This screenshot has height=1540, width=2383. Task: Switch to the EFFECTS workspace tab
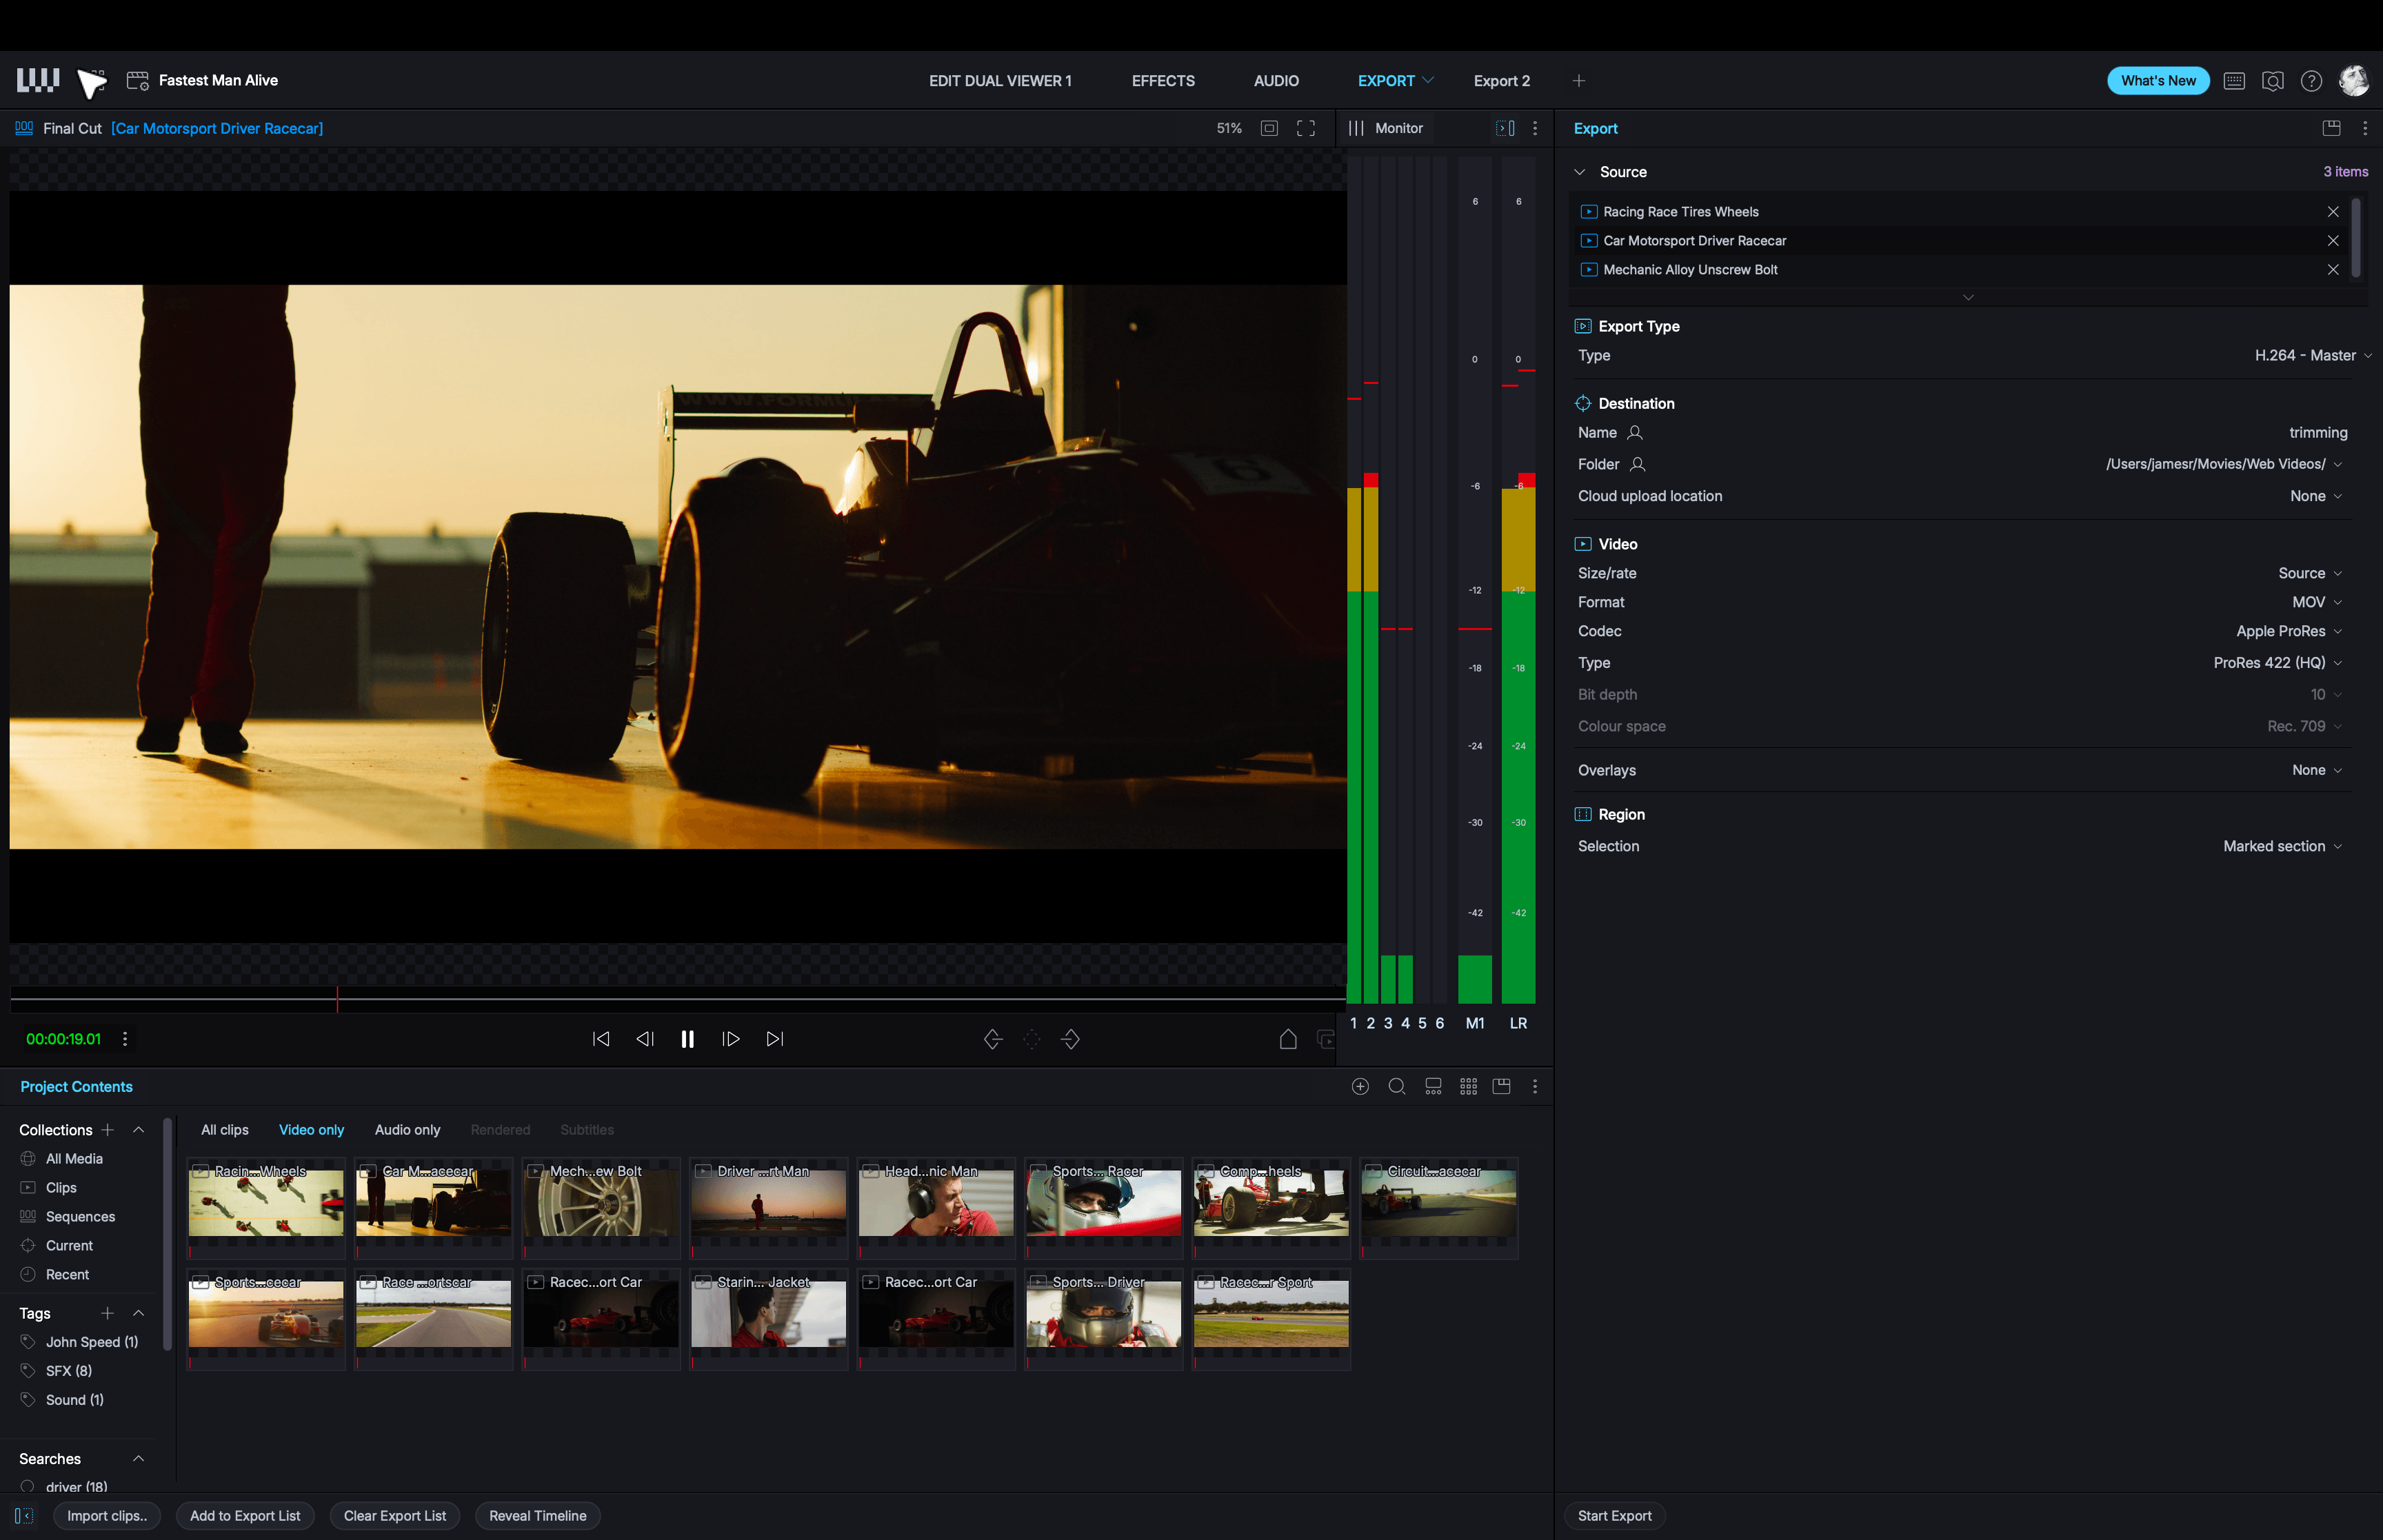click(x=1163, y=81)
